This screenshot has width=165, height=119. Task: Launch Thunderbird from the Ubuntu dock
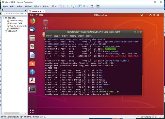click(x=32, y=29)
